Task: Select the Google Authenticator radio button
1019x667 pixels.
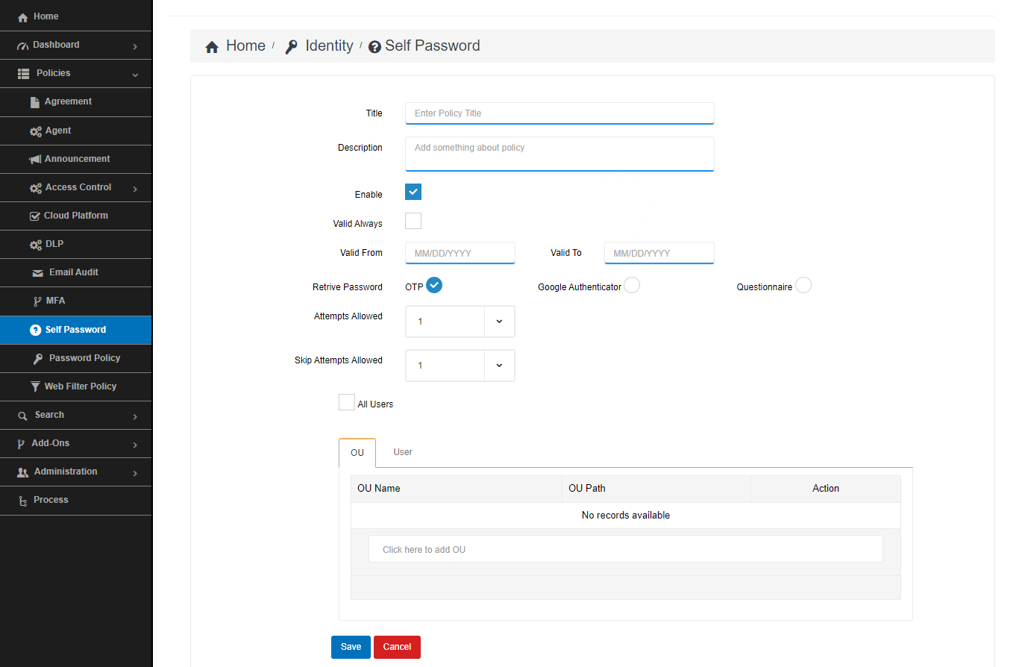Action: point(632,285)
